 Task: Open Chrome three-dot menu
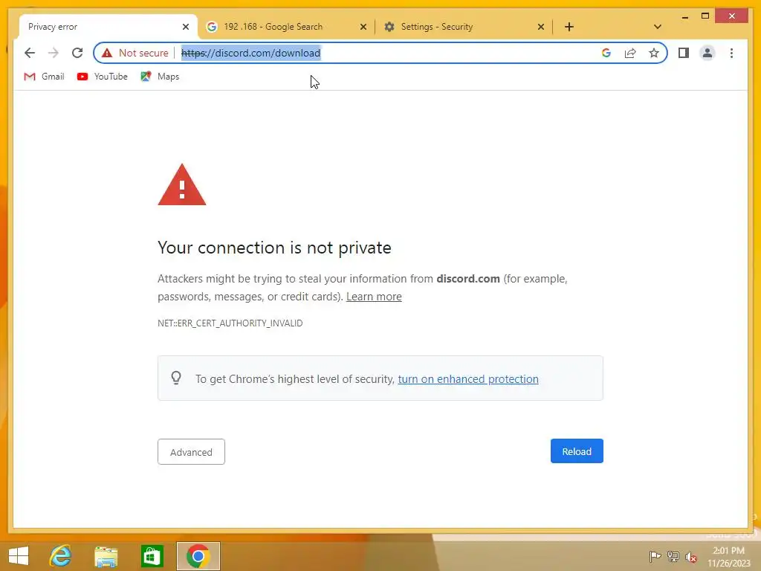(731, 53)
